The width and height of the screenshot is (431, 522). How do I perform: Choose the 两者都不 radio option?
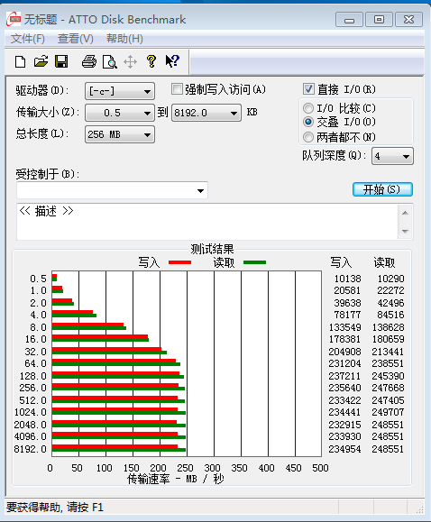308,137
